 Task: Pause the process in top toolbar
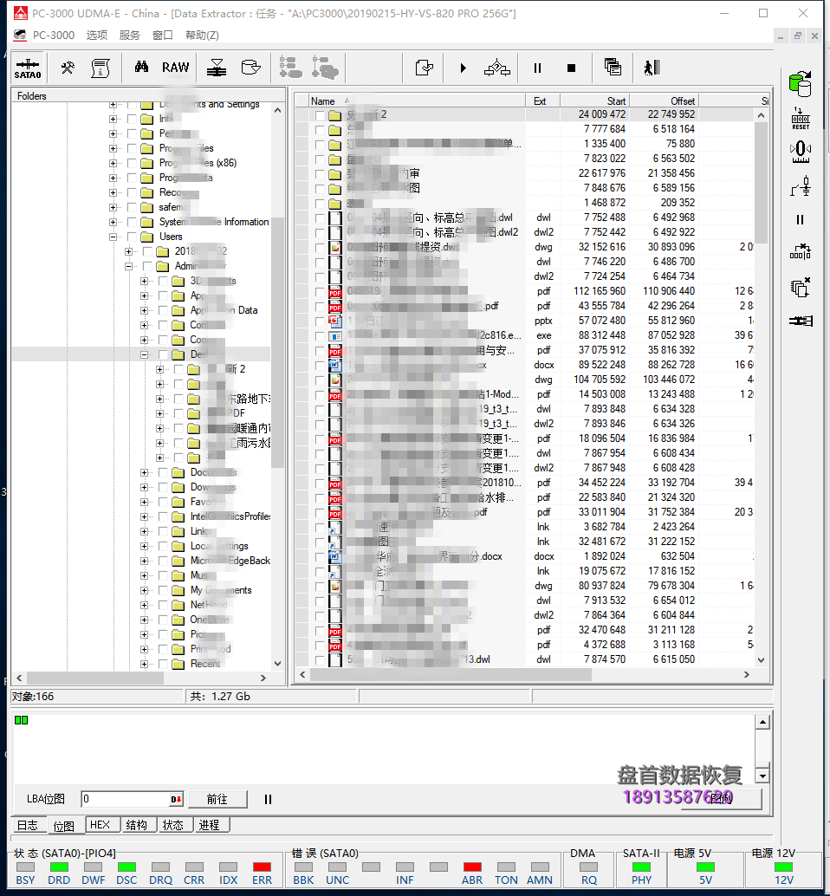pyautogui.click(x=537, y=68)
